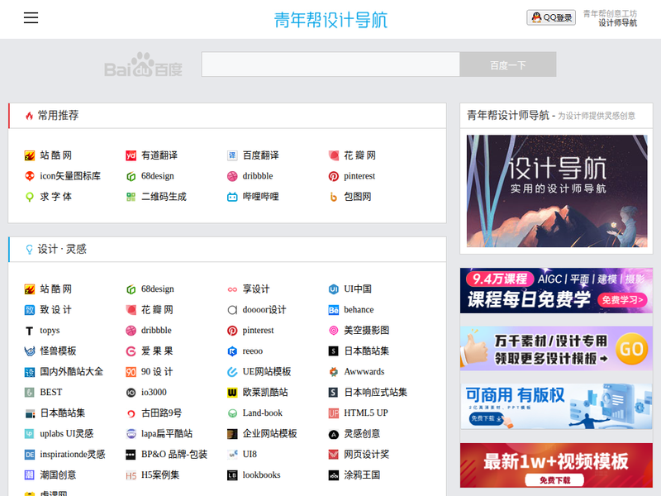The width and height of the screenshot is (661, 496).
Task: Click the behance Be icon
Action: (x=334, y=310)
